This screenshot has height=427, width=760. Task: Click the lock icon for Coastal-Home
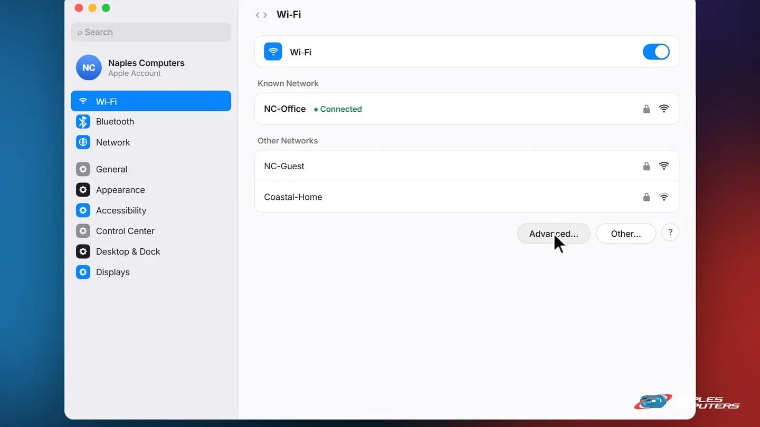coord(647,197)
